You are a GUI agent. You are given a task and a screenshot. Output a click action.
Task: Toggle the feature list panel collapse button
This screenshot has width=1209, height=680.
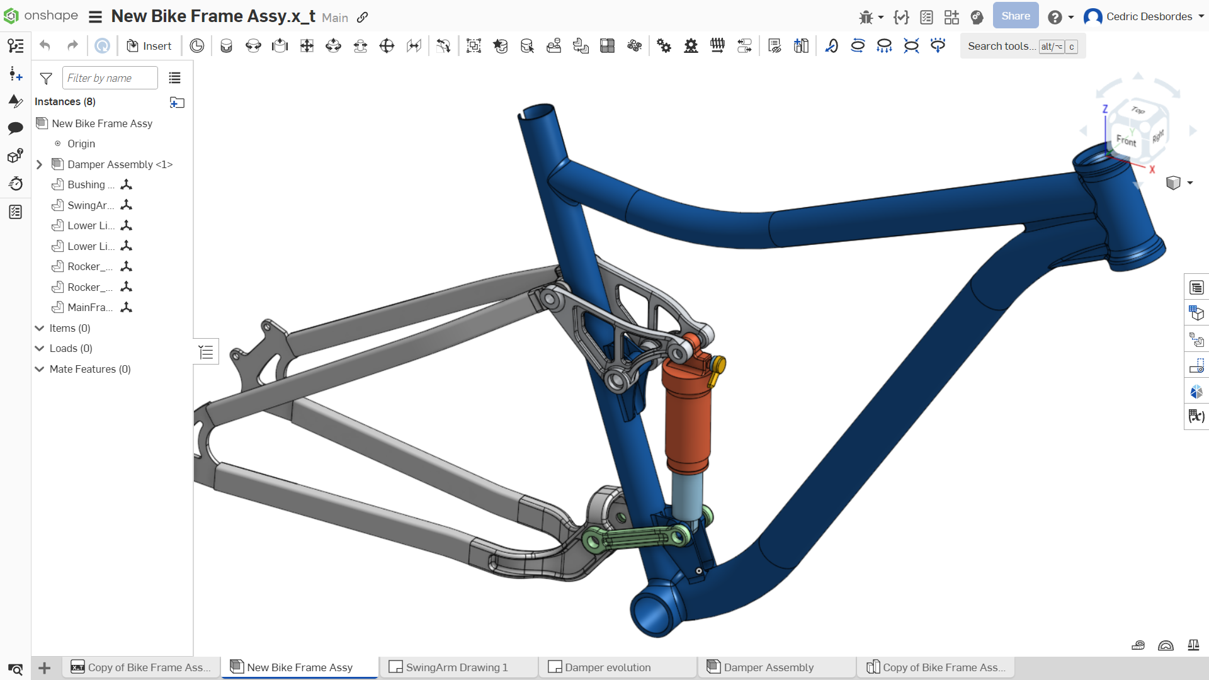pos(206,352)
